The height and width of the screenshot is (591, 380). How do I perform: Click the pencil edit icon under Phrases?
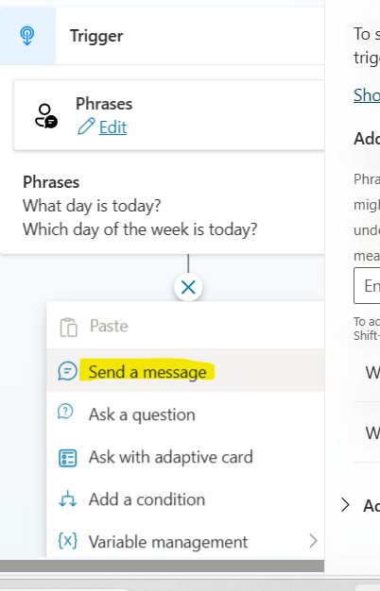86,127
